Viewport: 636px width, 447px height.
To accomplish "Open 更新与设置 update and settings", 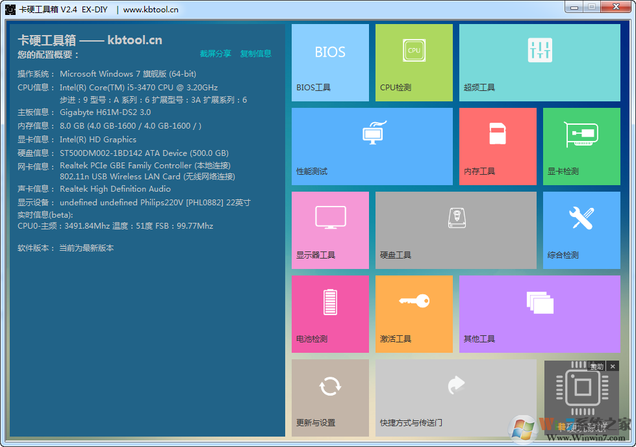I will click(330, 398).
